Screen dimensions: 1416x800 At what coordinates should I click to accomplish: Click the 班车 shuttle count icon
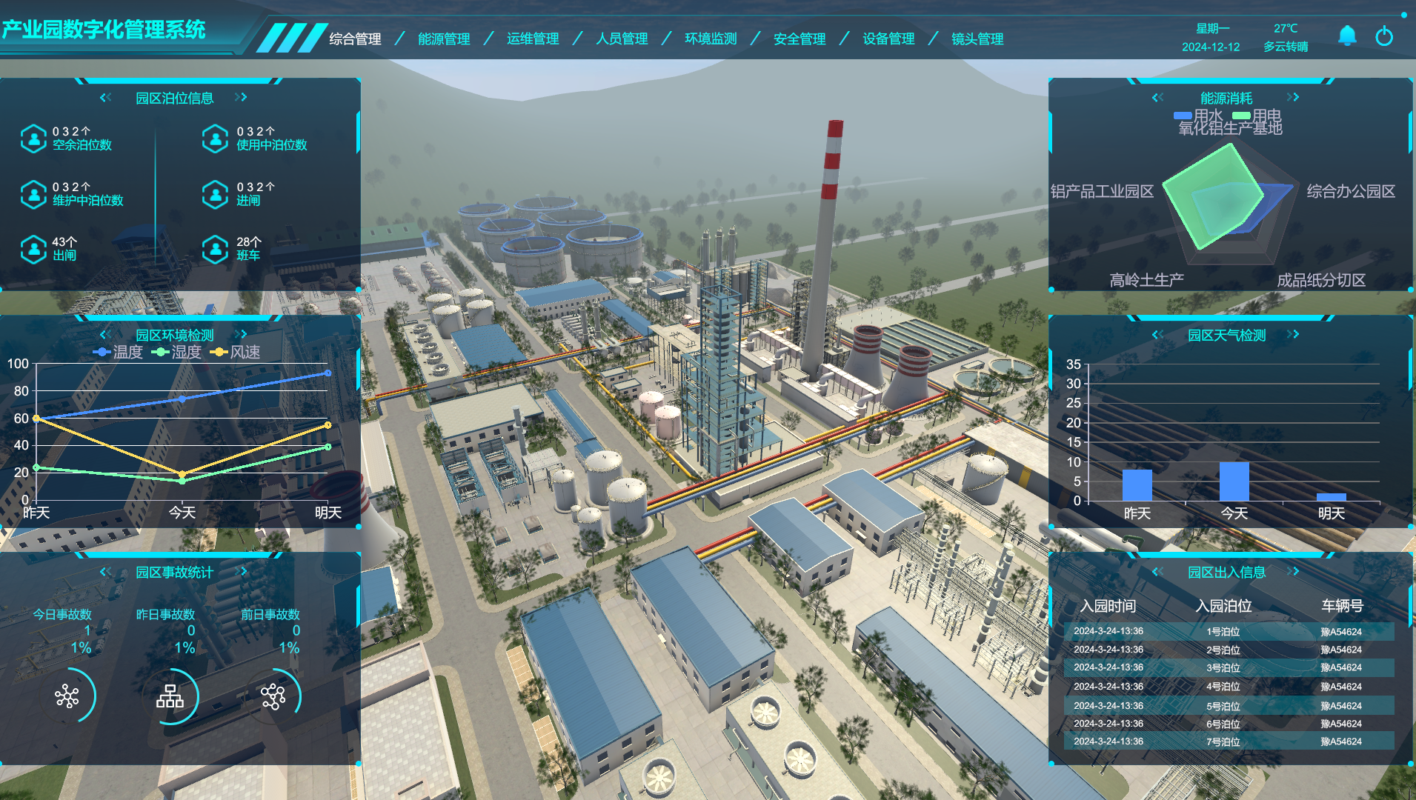[215, 249]
